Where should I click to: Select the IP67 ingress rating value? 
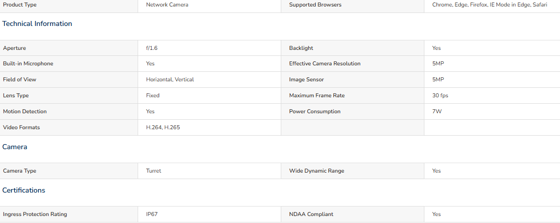[152, 215]
